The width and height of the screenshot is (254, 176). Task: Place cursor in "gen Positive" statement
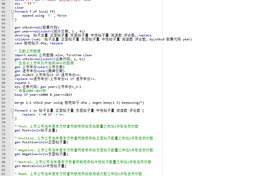[x=41, y=142]
